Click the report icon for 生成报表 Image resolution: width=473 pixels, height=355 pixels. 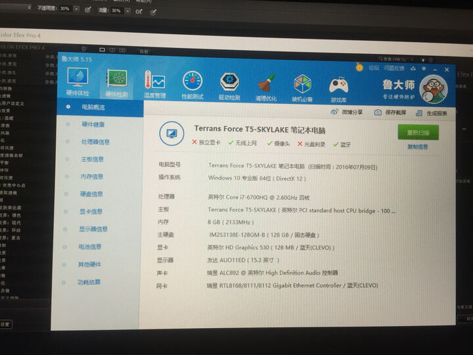click(x=418, y=113)
